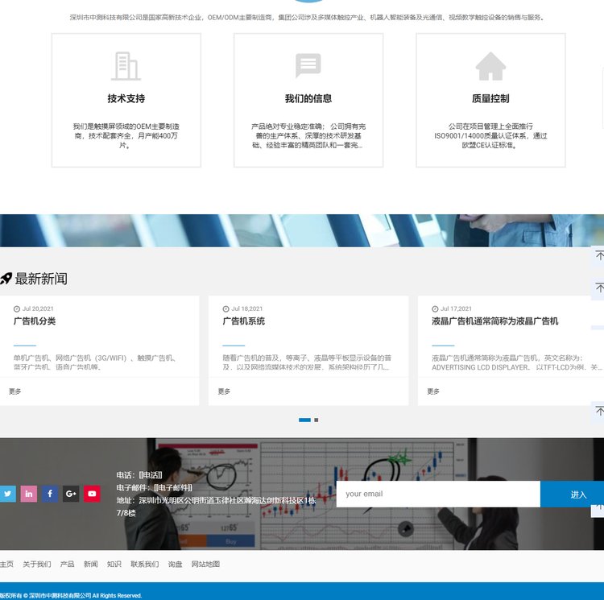Screen dimensions: 604x600
Task: Click the chat bubble icon above 我们的信息
Action: pyautogui.click(x=308, y=66)
